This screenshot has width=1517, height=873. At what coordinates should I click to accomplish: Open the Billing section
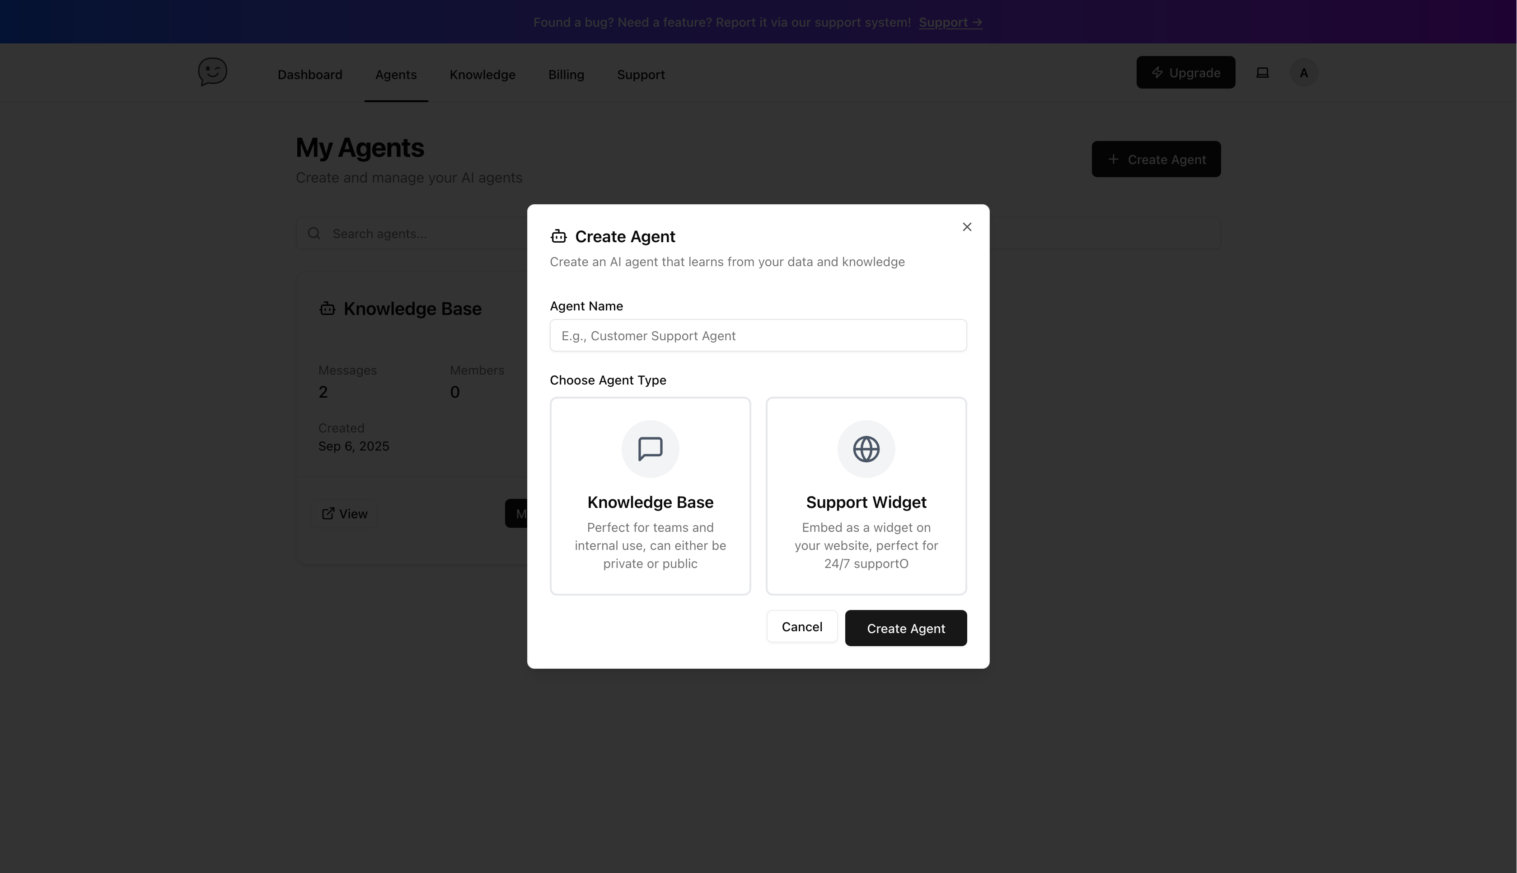tap(565, 75)
